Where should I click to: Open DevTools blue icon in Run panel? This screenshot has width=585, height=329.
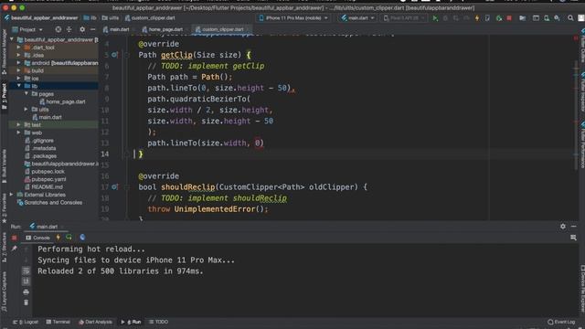pyautogui.click(x=82, y=238)
